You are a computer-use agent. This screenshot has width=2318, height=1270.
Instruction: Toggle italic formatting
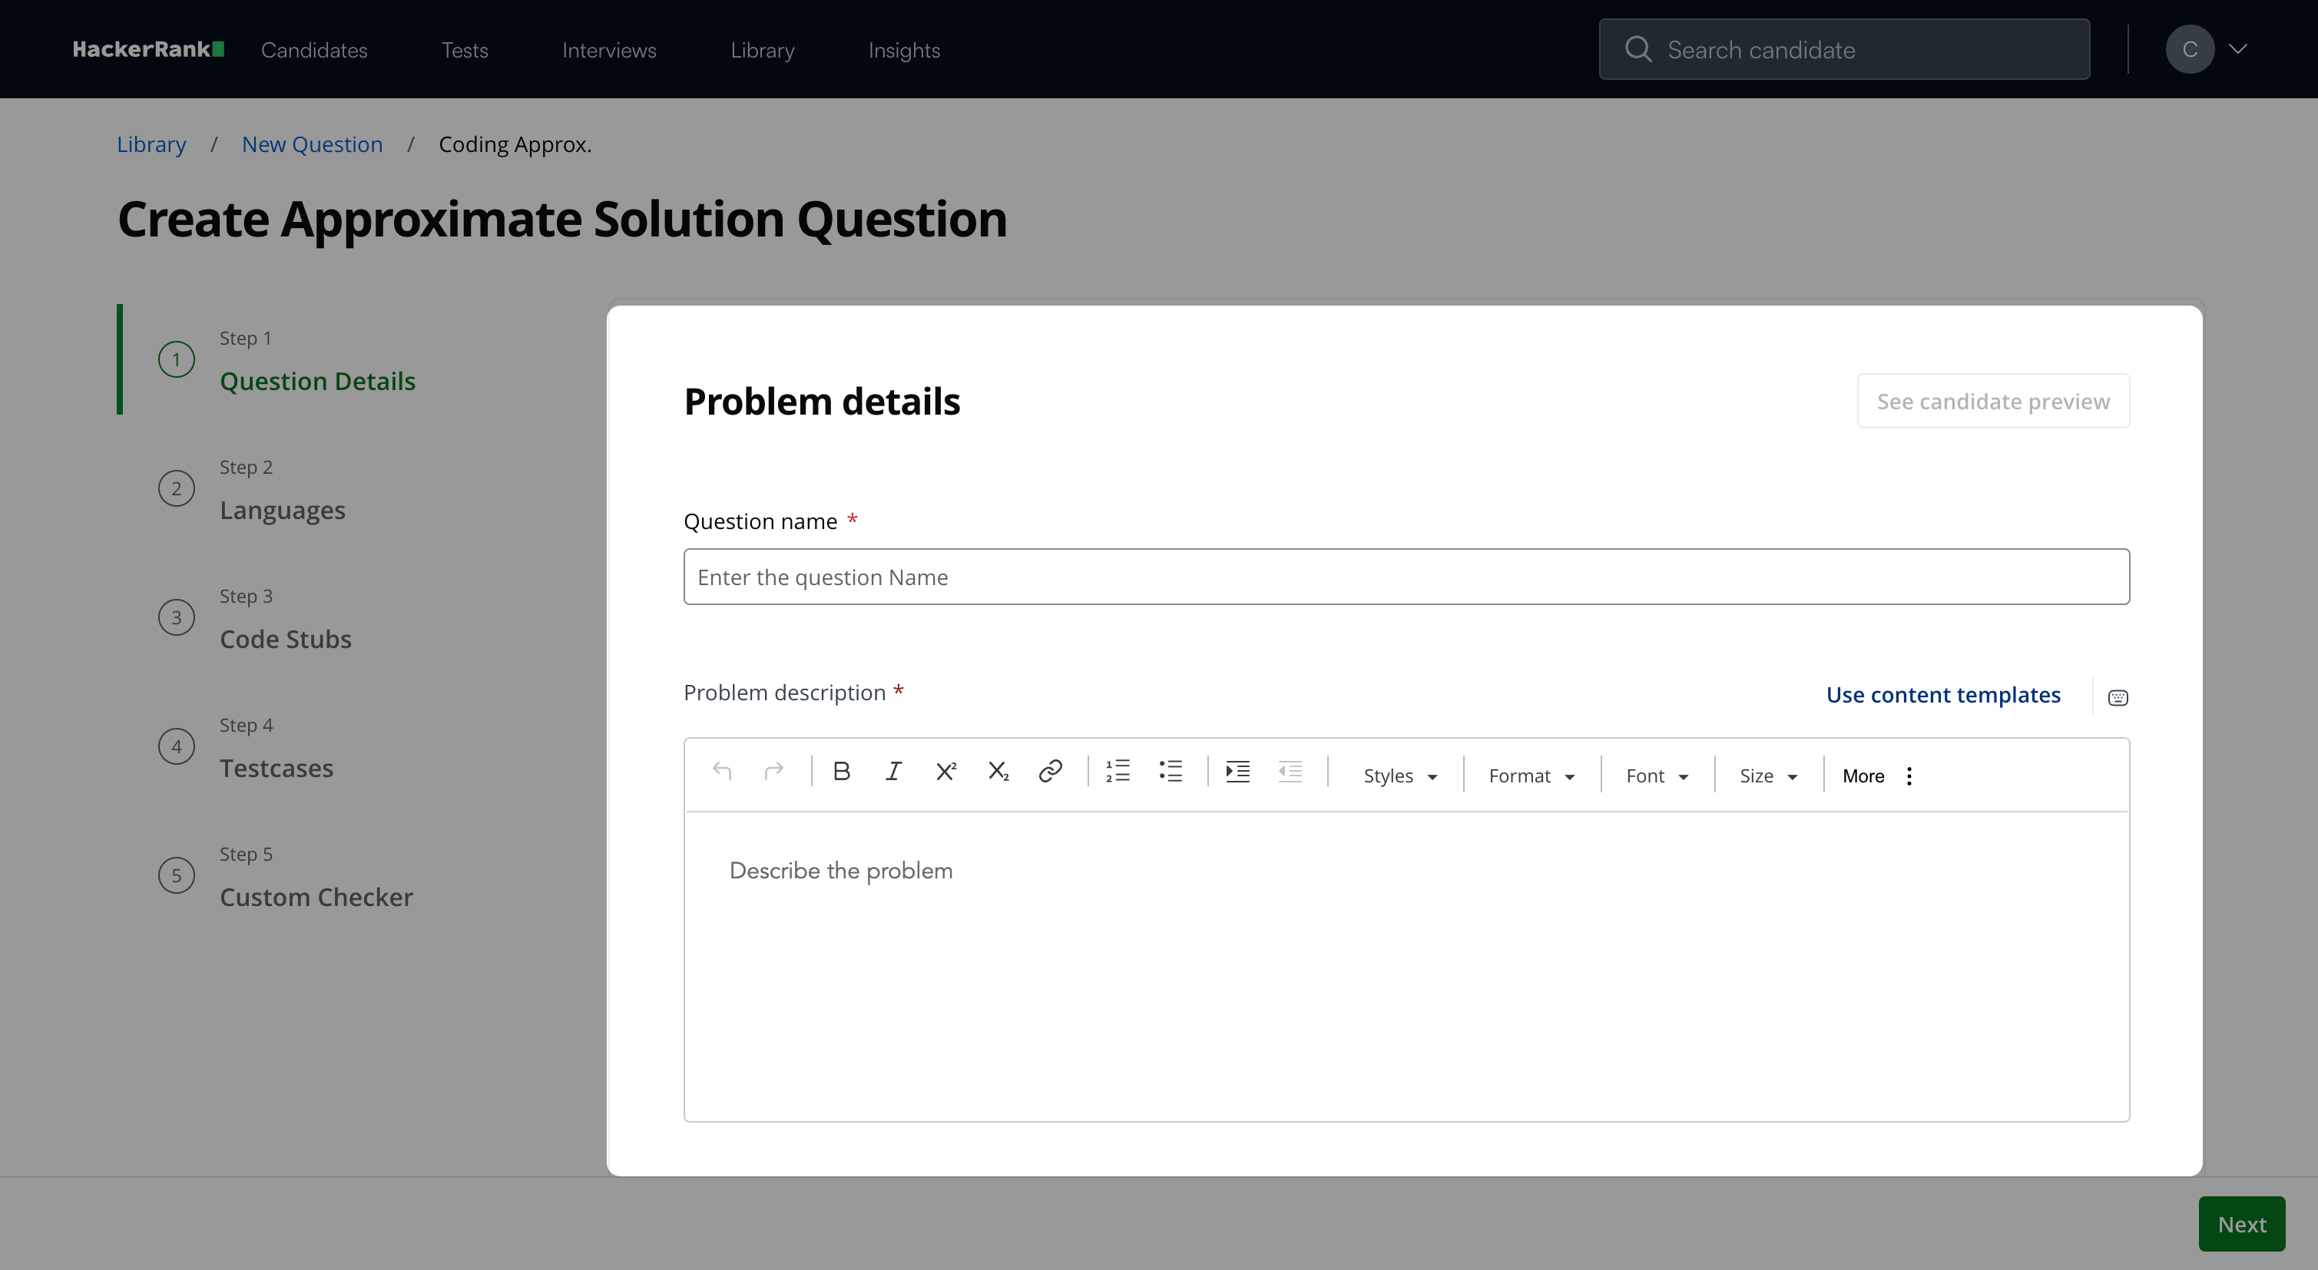click(x=893, y=771)
